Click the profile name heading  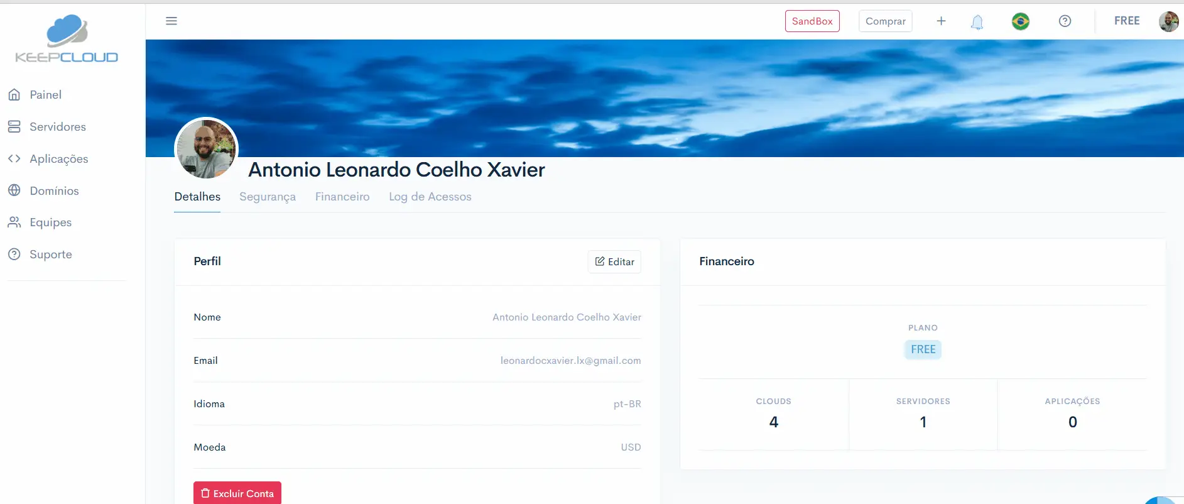coord(396,170)
